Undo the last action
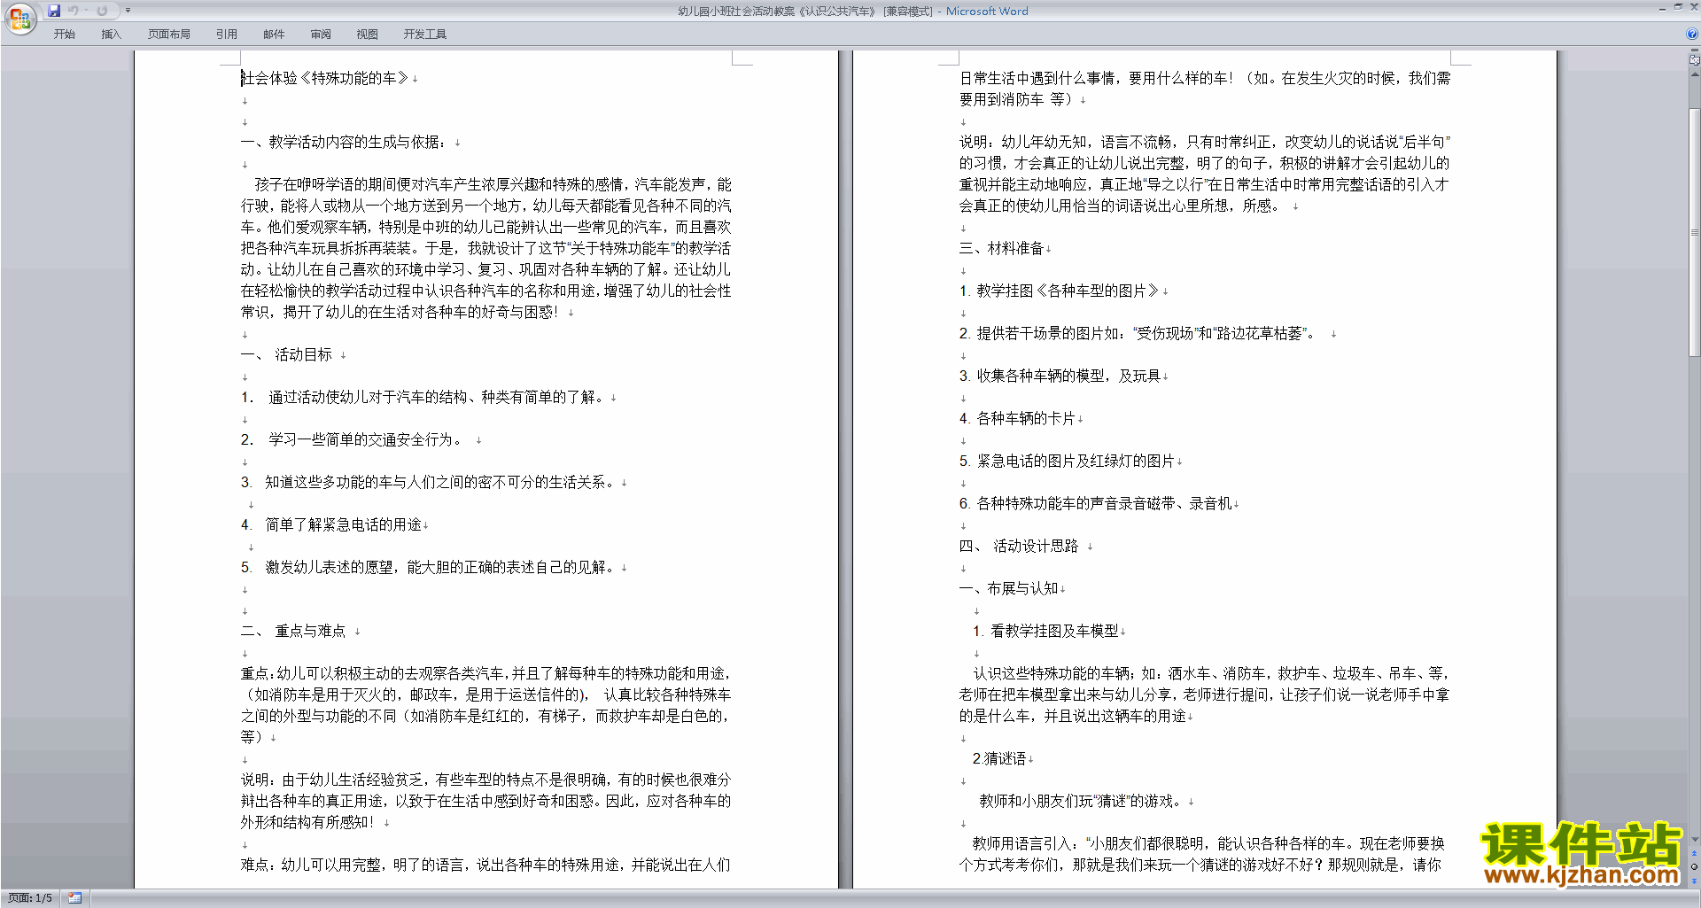The height and width of the screenshot is (908, 1701). 74,11
